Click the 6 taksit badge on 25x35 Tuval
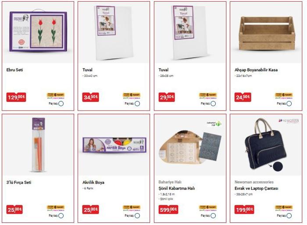The width and height of the screenshot is (307, 225). tap(208, 96)
